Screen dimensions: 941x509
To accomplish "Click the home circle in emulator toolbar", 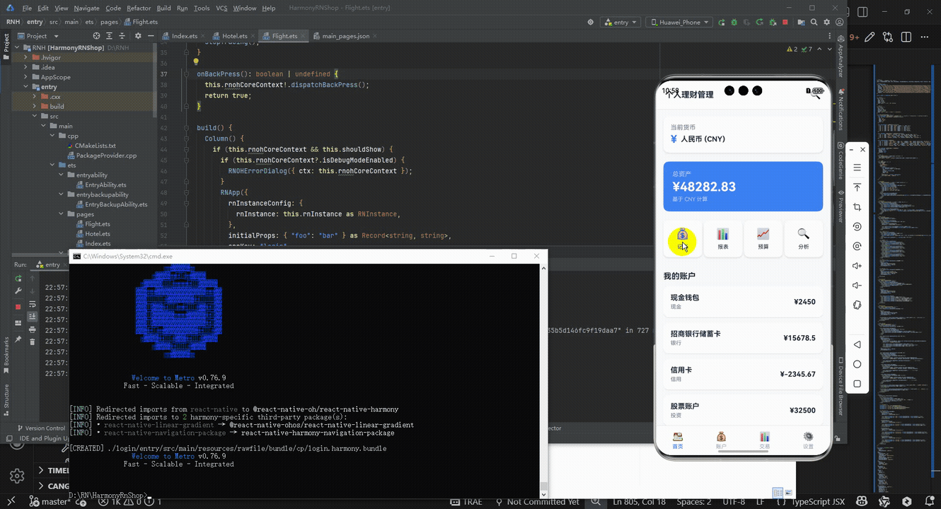I will point(857,364).
